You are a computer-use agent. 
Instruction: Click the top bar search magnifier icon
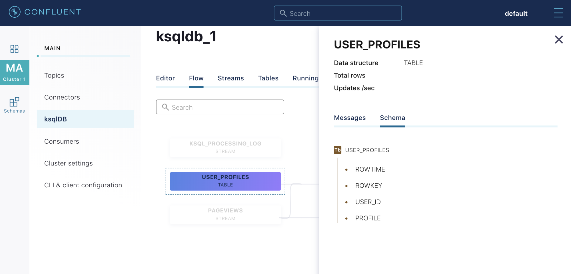click(283, 13)
